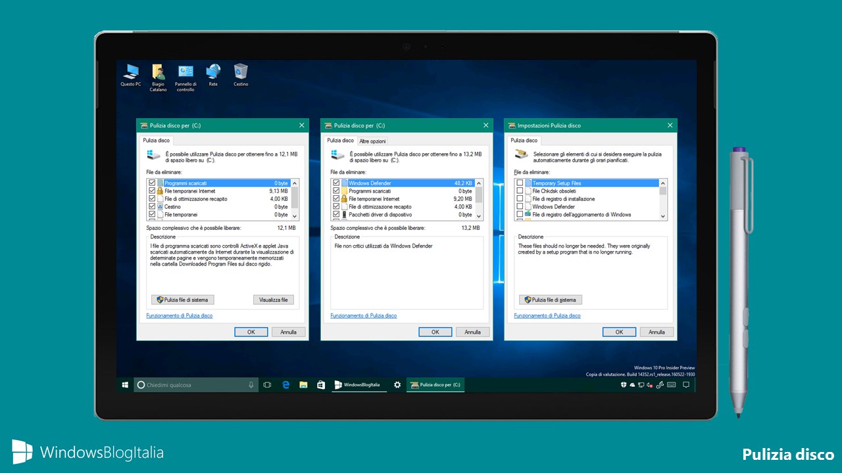Uncheck Pacchetti driver di dispositivo checkbox
Viewport: 842px width, 473px height.
[x=336, y=214]
